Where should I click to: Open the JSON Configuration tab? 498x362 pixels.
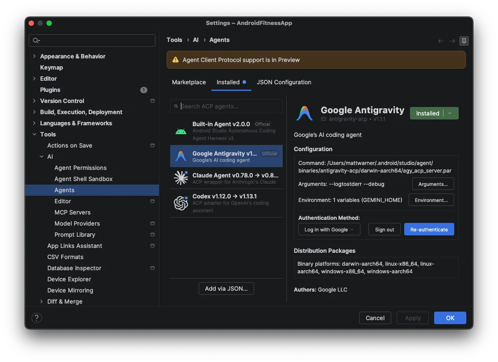[x=284, y=82]
